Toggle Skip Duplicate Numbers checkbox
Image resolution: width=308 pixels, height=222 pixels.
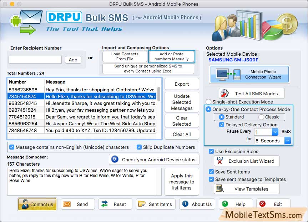tap(139, 147)
